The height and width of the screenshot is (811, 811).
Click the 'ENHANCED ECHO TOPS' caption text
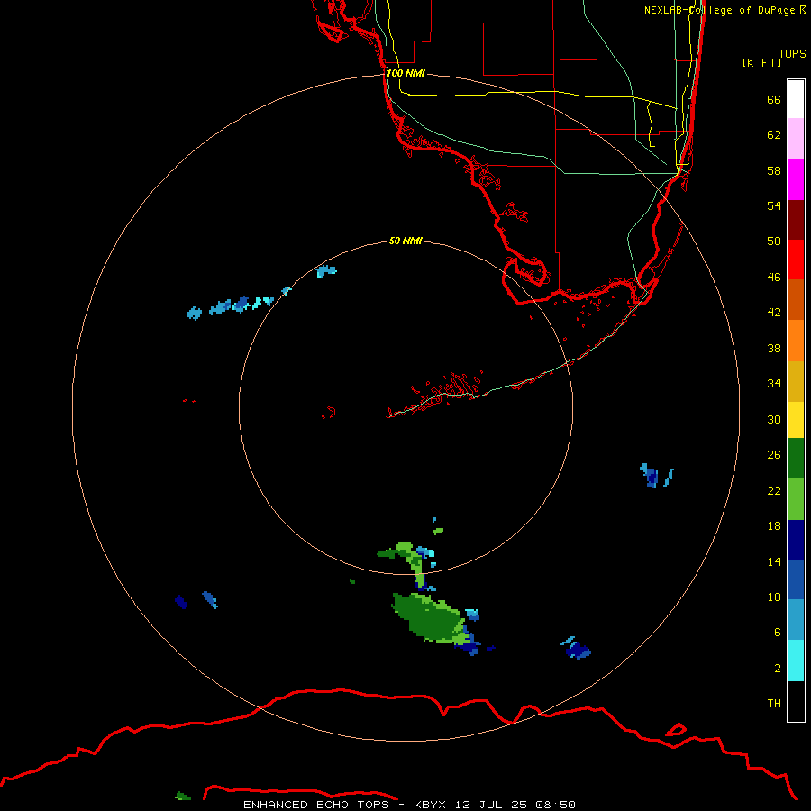click(316, 805)
